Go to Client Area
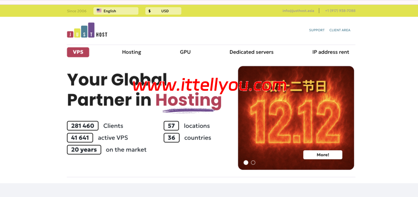This screenshot has height=197, width=418. (340, 30)
